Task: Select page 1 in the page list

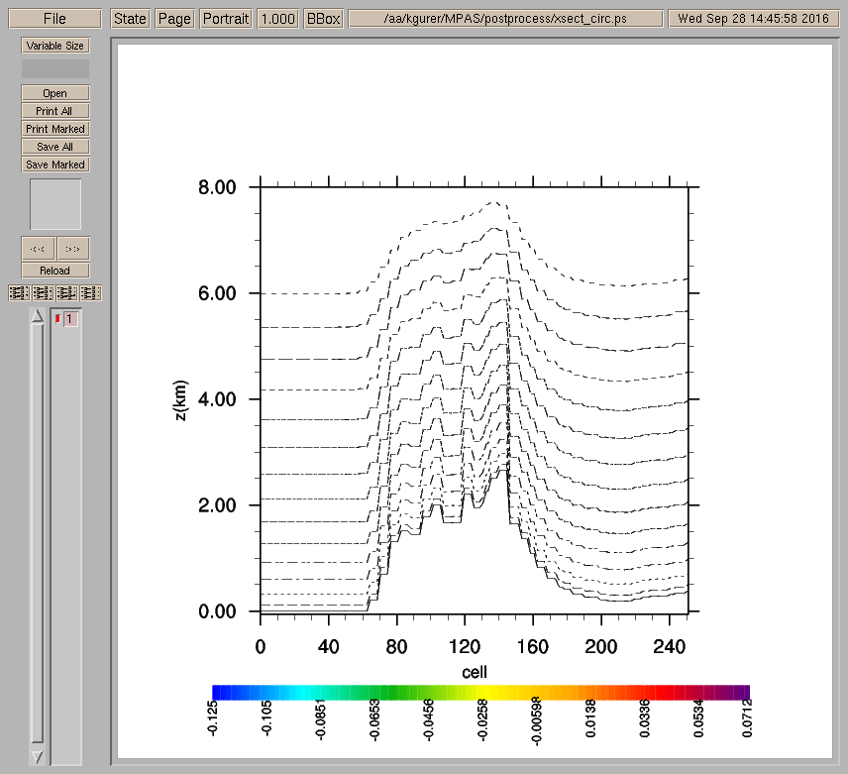Action: tap(70, 319)
